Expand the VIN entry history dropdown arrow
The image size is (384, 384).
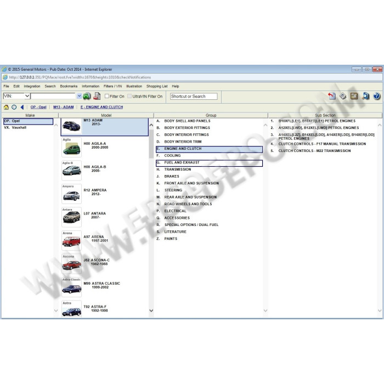pos(79,96)
